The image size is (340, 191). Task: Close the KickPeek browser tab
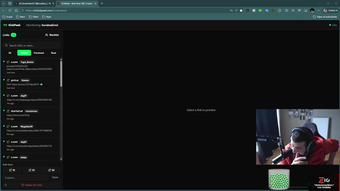[x=95, y=3]
